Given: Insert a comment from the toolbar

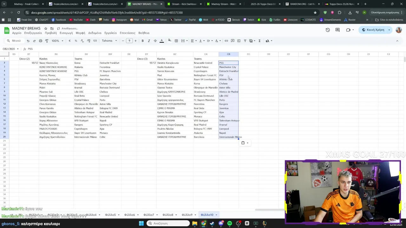Looking at the screenshot, I should tap(232, 41).
